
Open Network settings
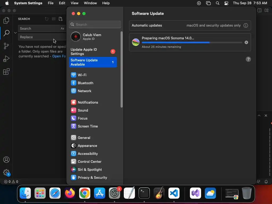(x=93, y=91)
